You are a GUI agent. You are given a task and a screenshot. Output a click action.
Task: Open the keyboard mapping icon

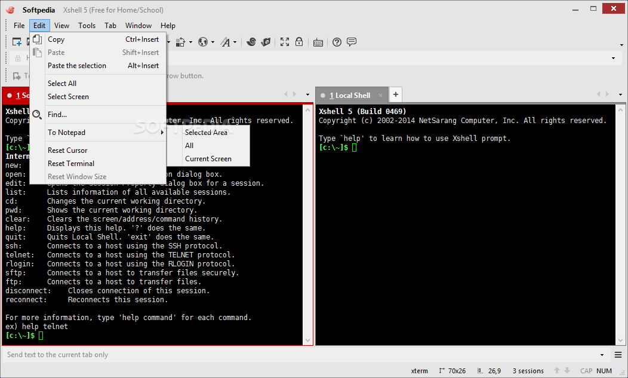(318, 42)
